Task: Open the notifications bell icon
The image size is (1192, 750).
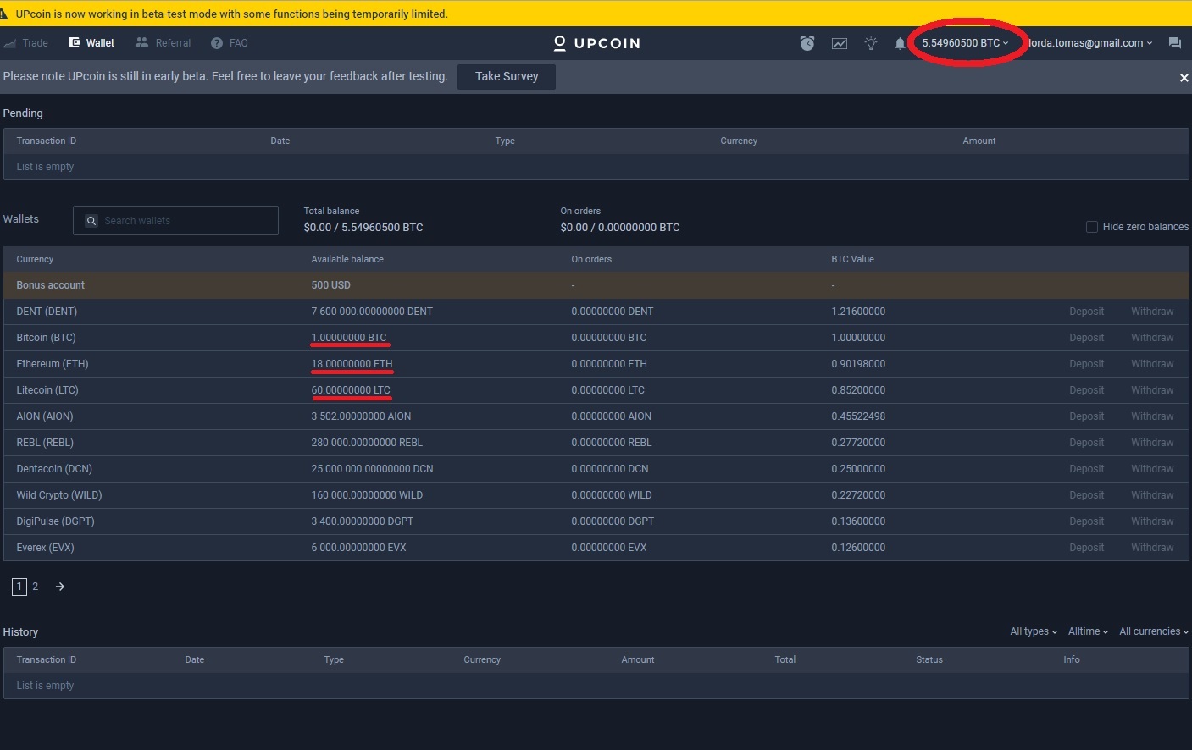Action: [x=900, y=43]
